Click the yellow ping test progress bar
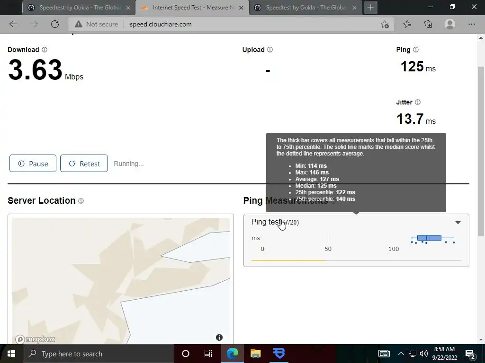 point(288,260)
